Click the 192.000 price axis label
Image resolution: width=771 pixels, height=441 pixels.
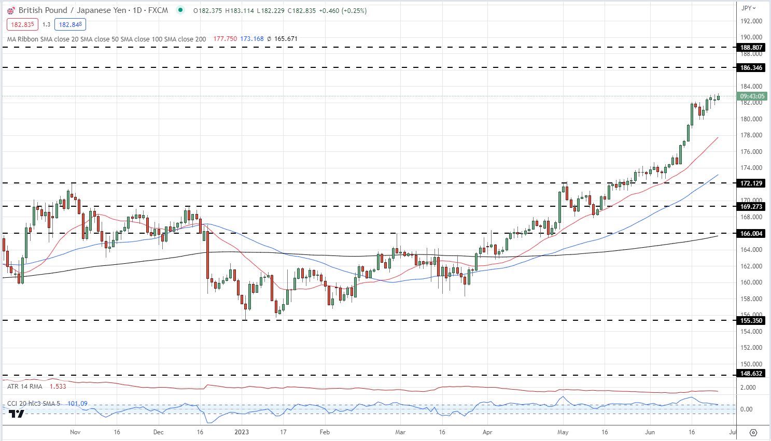(751, 21)
